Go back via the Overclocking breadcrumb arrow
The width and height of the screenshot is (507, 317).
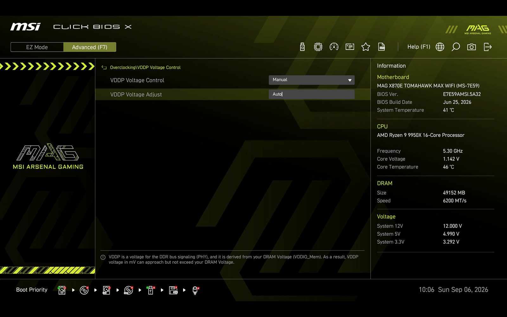point(104,68)
